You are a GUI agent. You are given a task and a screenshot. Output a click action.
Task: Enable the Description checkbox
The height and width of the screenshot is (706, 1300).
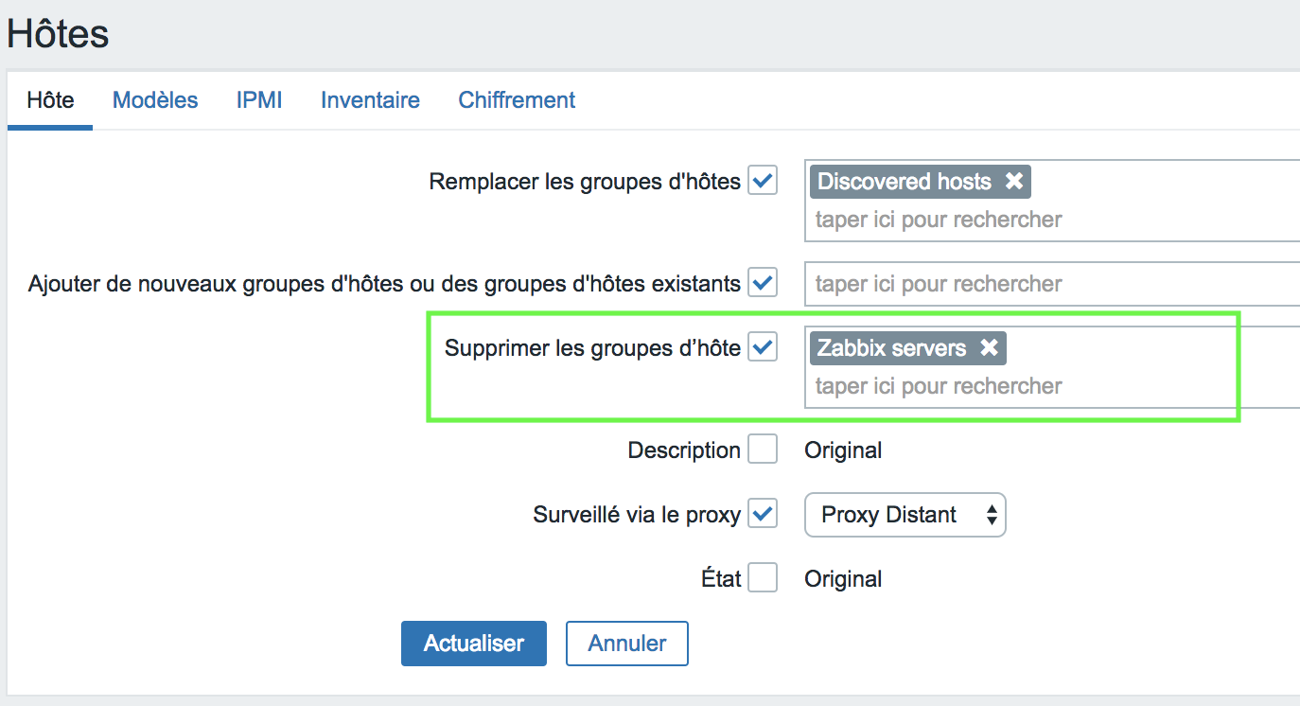(x=763, y=450)
